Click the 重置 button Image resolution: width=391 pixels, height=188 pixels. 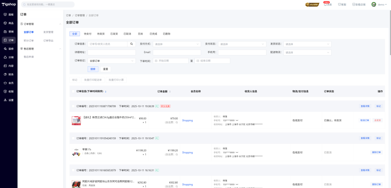(105, 69)
